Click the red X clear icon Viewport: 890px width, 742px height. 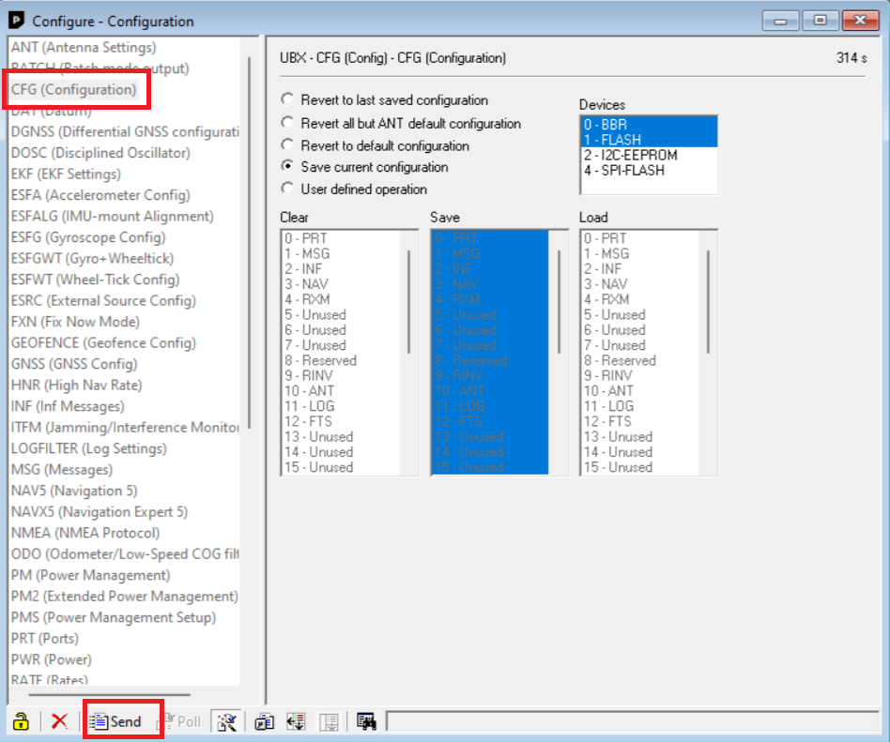[x=59, y=721]
